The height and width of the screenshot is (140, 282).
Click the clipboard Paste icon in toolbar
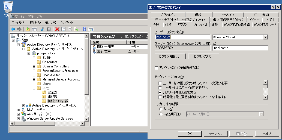pyautogui.click(x=49, y=29)
